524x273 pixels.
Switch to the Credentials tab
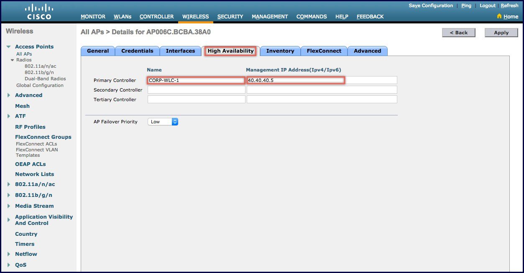tap(137, 51)
